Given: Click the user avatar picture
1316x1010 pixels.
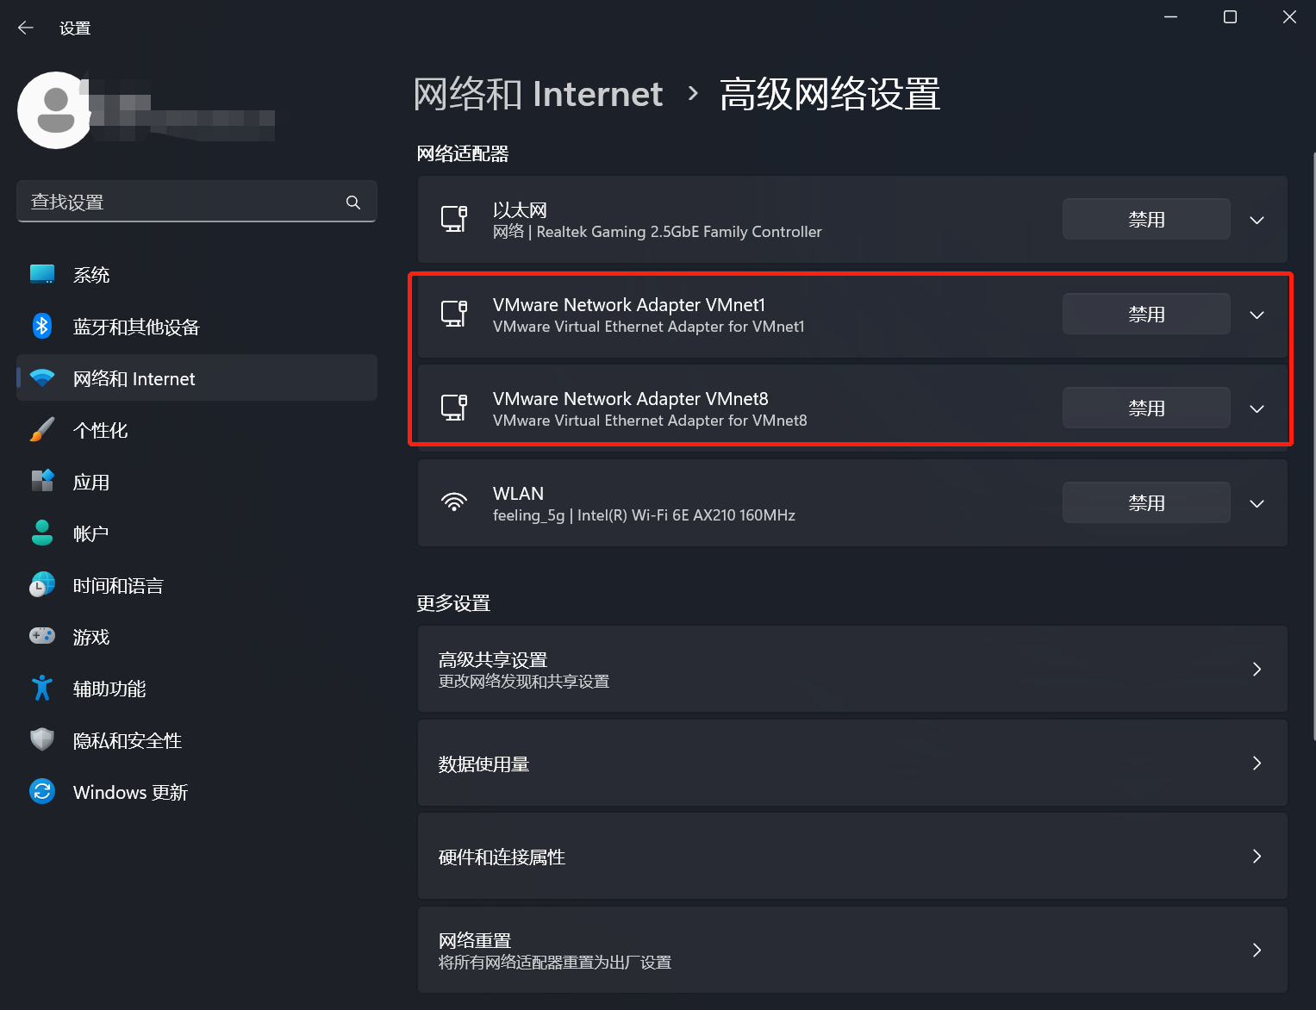Looking at the screenshot, I should pyautogui.click(x=55, y=110).
